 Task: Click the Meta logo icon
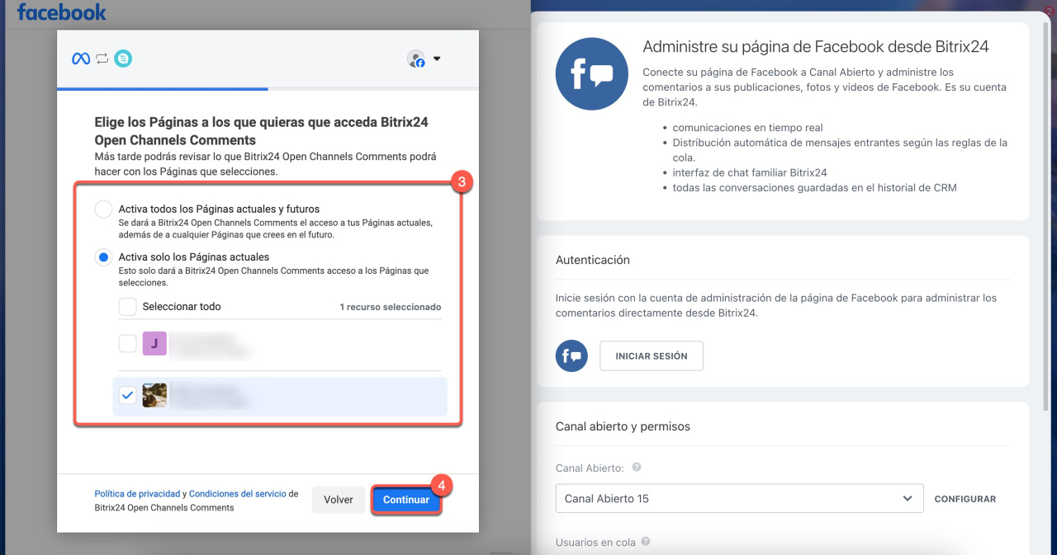(x=81, y=59)
